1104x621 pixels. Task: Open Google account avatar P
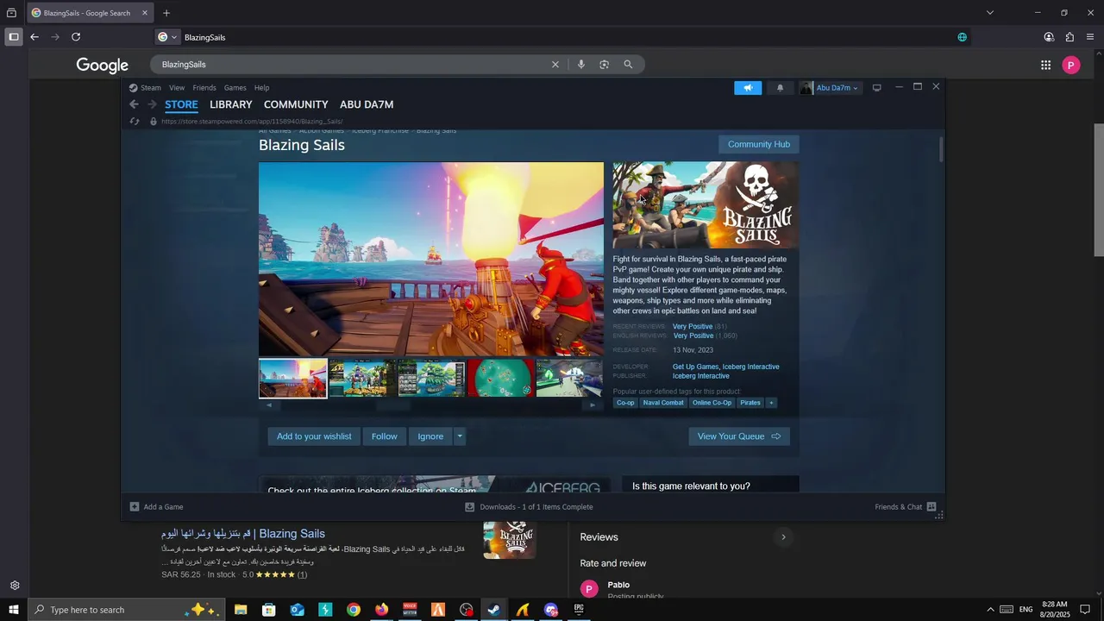coord(1071,65)
